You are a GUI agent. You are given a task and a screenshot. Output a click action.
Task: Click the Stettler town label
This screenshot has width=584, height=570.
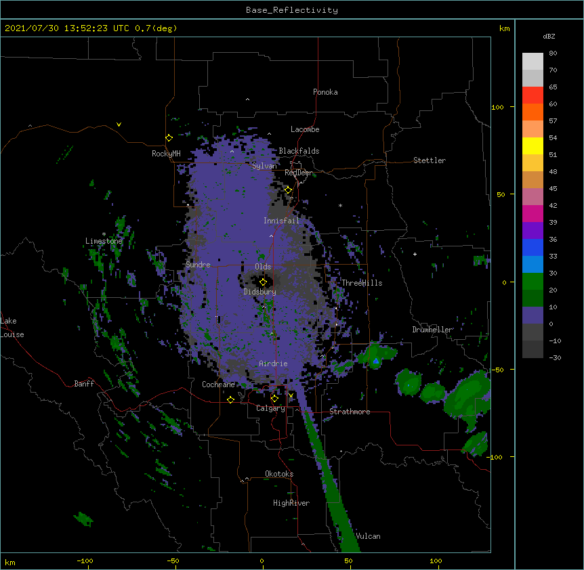pyautogui.click(x=429, y=160)
